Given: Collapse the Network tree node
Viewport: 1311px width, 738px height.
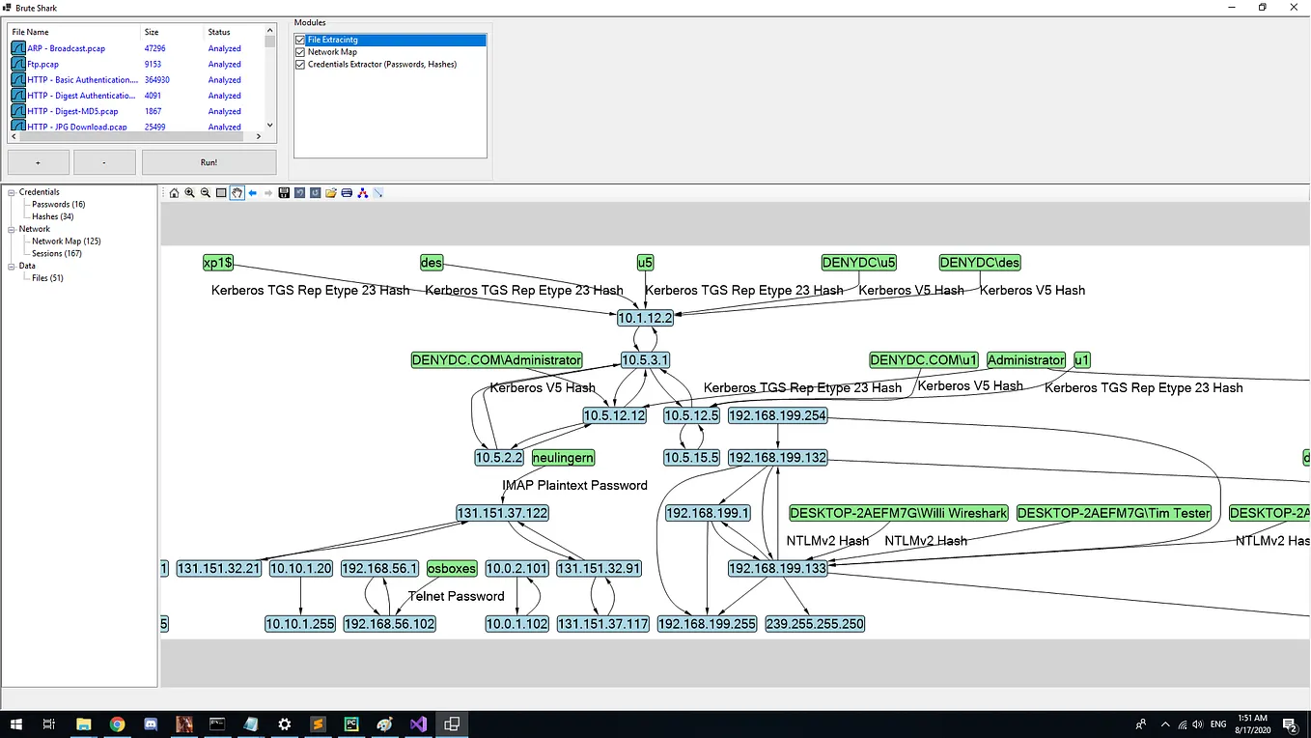Looking at the screenshot, I should (12, 229).
